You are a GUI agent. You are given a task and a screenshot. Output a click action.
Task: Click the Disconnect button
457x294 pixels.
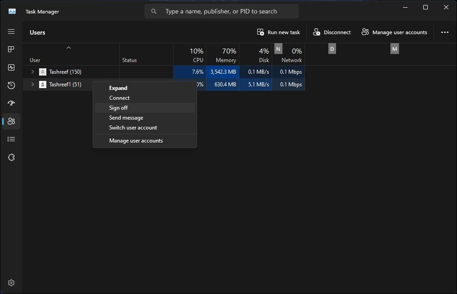tap(332, 32)
